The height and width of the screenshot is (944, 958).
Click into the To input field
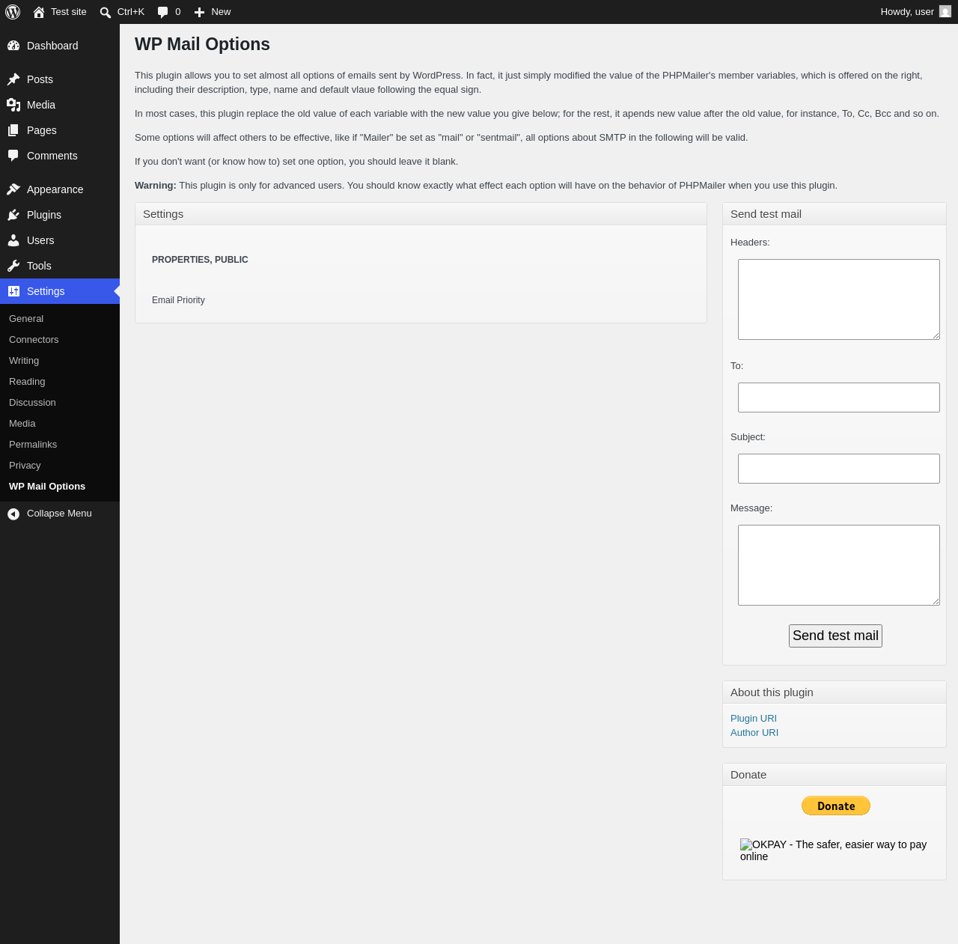(x=839, y=398)
